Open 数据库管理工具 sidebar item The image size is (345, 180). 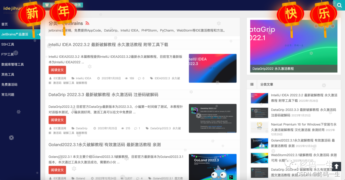[12, 65]
